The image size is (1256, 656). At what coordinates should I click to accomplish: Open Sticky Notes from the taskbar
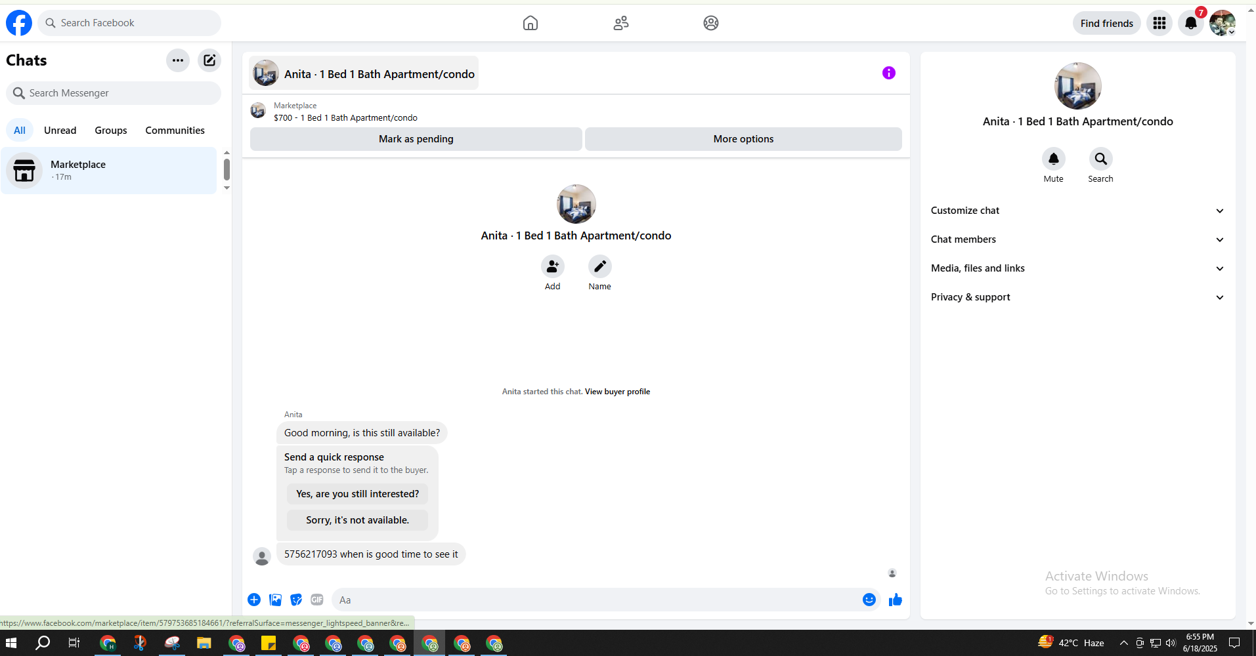tap(269, 643)
